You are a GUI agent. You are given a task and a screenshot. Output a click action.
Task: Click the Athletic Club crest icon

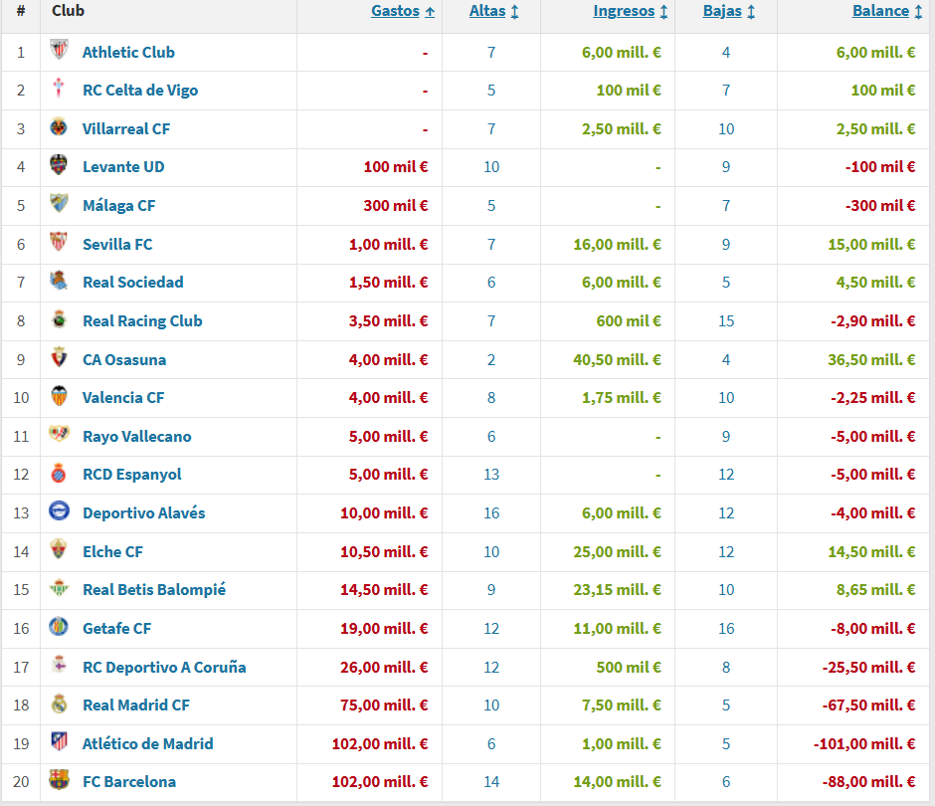[x=59, y=50]
